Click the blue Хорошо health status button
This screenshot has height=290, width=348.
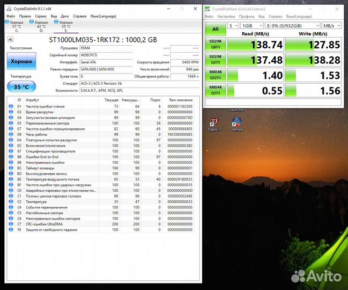(x=21, y=61)
